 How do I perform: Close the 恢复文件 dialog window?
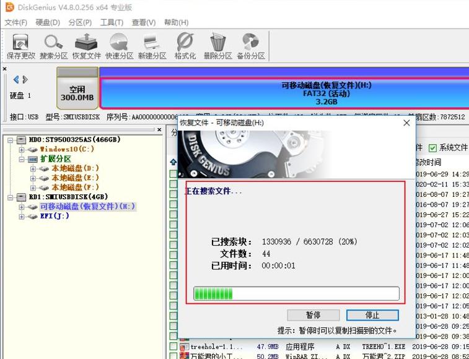(x=406, y=123)
